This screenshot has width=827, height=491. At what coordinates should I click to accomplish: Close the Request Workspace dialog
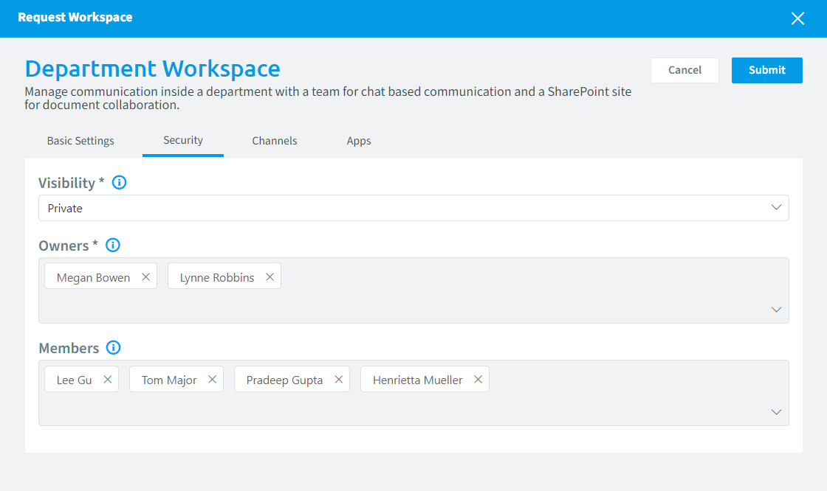(x=797, y=18)
